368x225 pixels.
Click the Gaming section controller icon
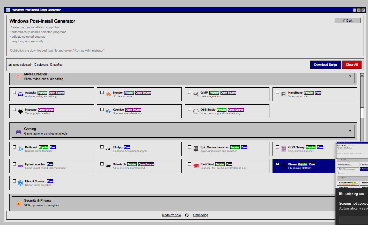pos(19,132)
